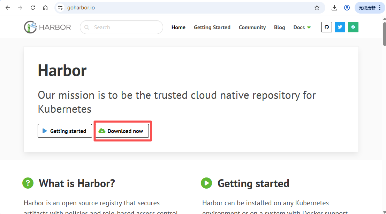Expand the Docs dropdown menu

click(x=302, y=27)
